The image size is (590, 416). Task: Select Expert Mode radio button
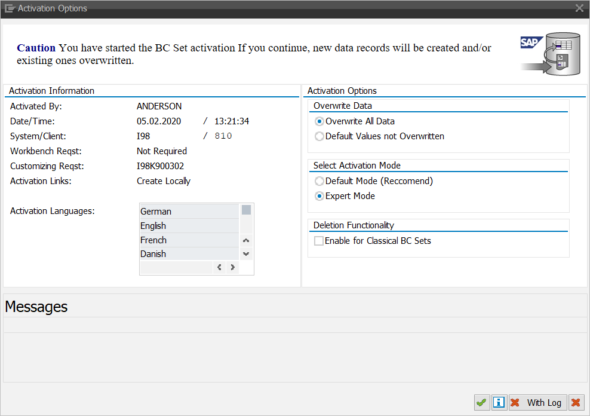pyautogui.click(x=319, y=196)
